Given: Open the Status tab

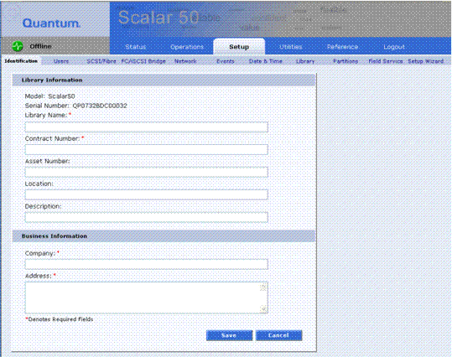Looking at the screenshot, I should tap(136, 47).
